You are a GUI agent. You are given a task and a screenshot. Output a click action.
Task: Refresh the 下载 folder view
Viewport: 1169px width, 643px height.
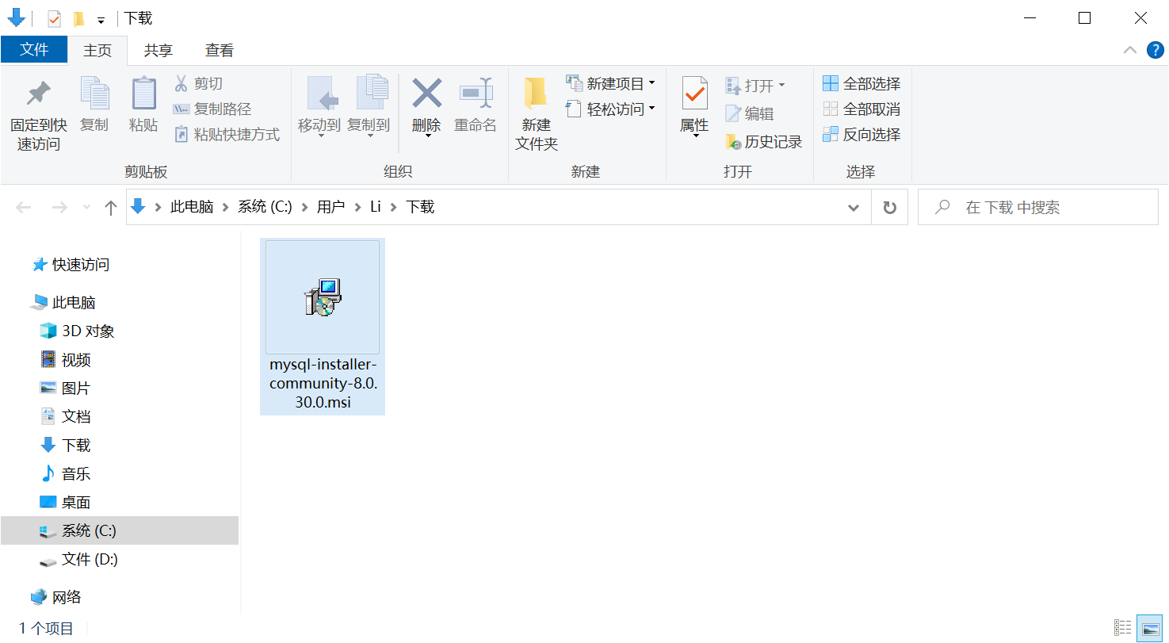[890, 207]
